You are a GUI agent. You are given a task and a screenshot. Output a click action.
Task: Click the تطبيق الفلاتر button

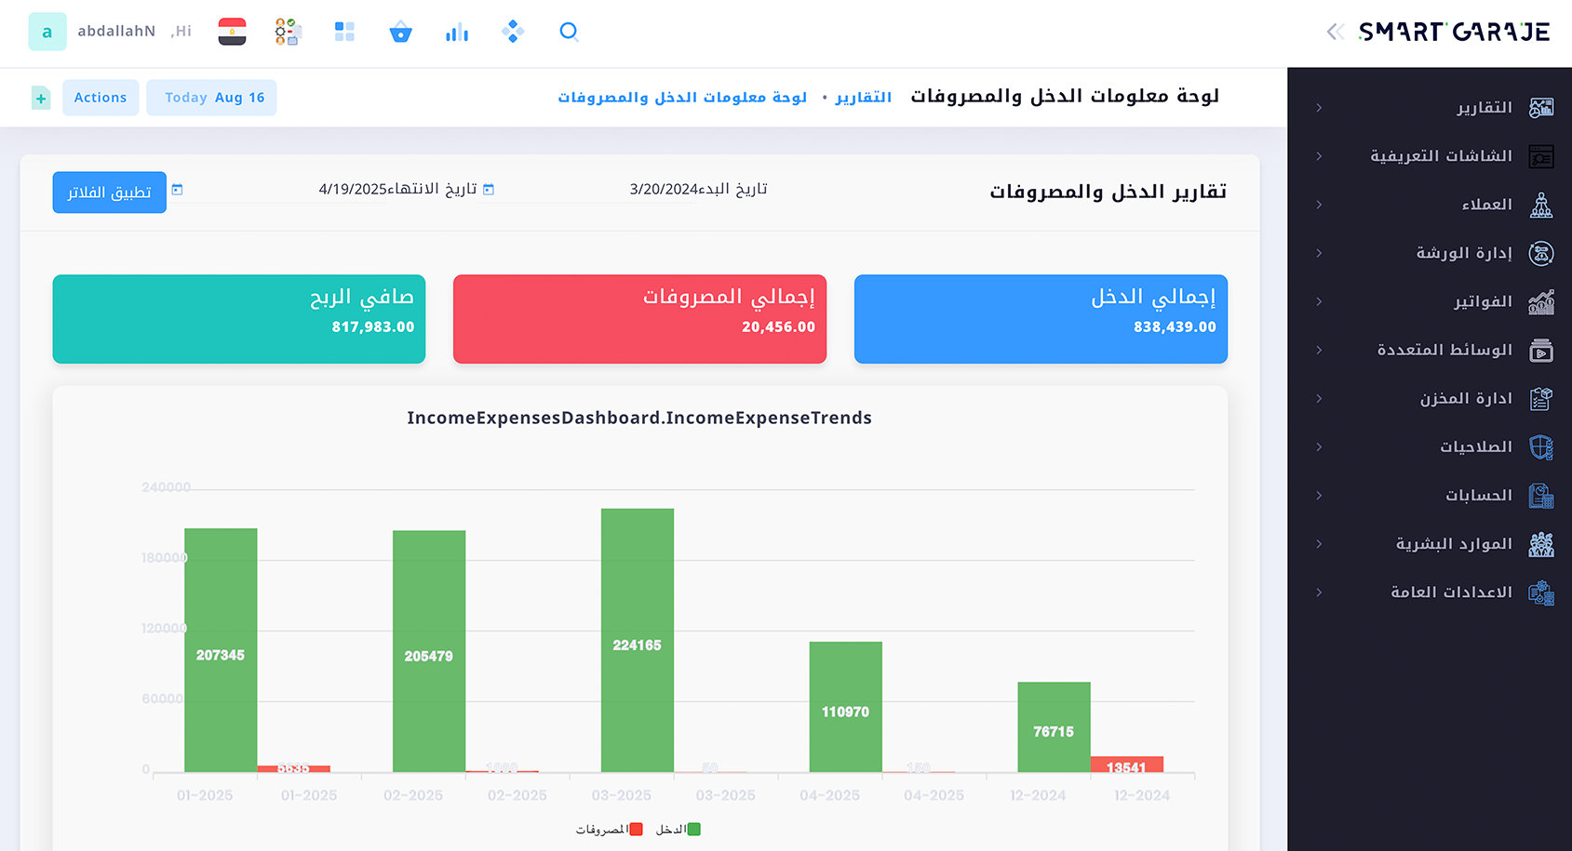click(x=110, y=193)
